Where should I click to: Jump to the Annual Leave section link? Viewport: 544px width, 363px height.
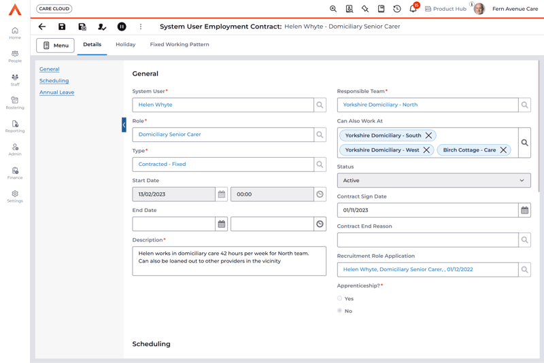click(x=57, y=92)
